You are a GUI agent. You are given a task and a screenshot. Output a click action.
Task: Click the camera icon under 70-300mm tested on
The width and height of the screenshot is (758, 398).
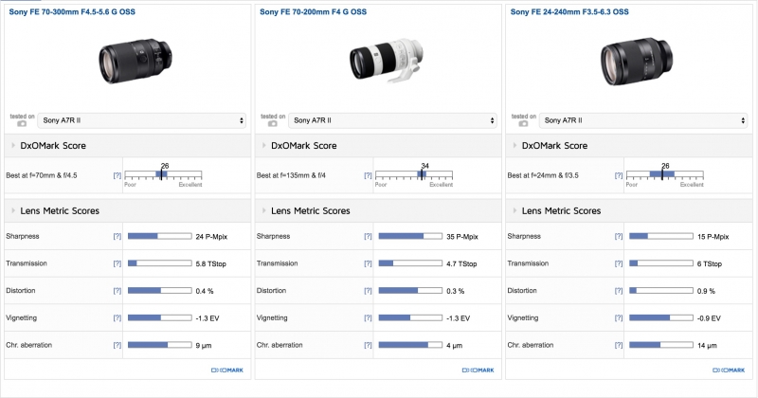click(22, 122)
